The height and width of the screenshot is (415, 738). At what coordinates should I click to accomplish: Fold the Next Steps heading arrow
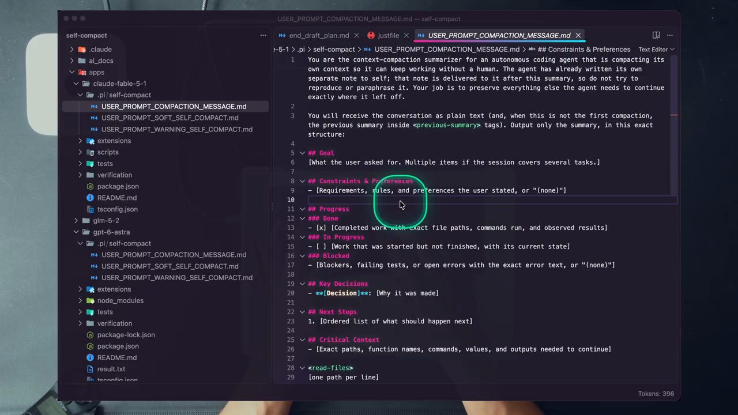302,312
